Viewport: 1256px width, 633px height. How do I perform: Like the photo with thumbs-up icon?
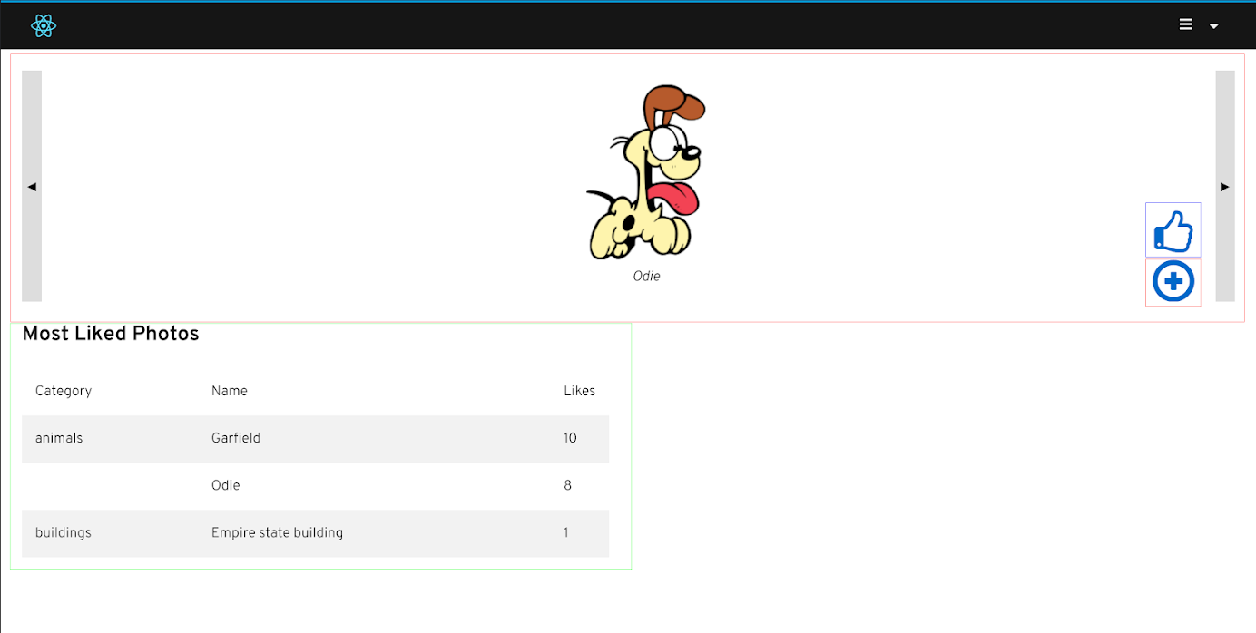point(1173,230)
